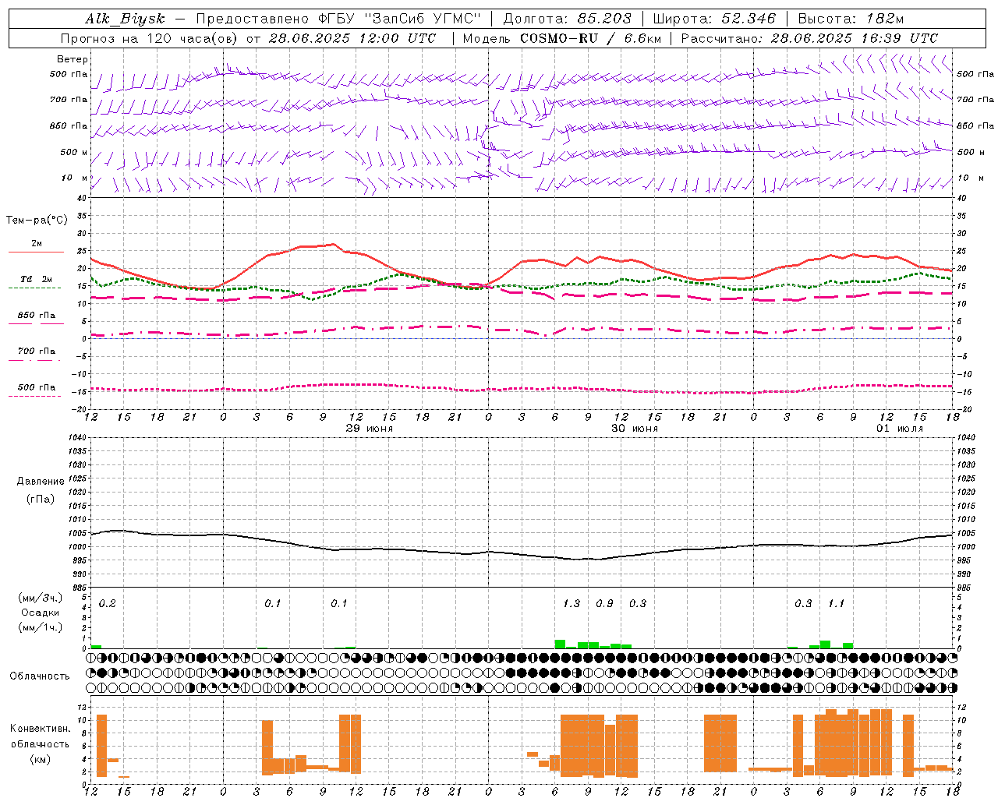Click forecast start time 28.06.2025 12:00 UTC
This screenshot has width=998, height=798.
tap(352, 38)
